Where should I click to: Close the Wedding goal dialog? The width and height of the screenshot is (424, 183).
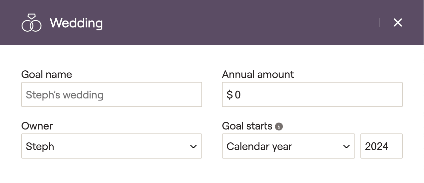coord(397,22)
